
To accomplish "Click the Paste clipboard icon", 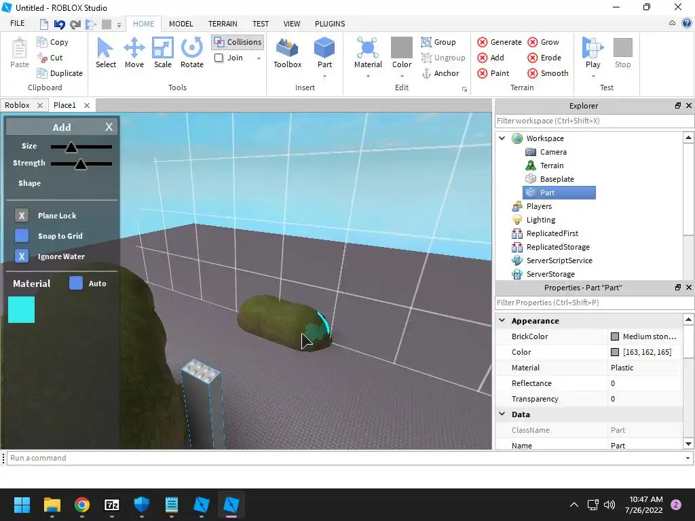I will click(20, 53).
